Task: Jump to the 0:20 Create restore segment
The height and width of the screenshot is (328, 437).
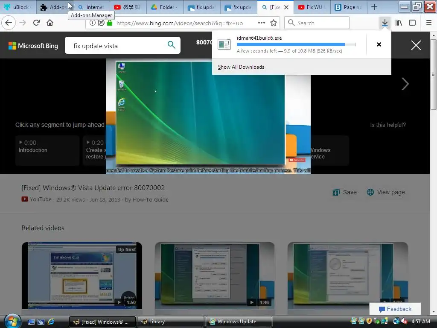Action: click(95, 150)
